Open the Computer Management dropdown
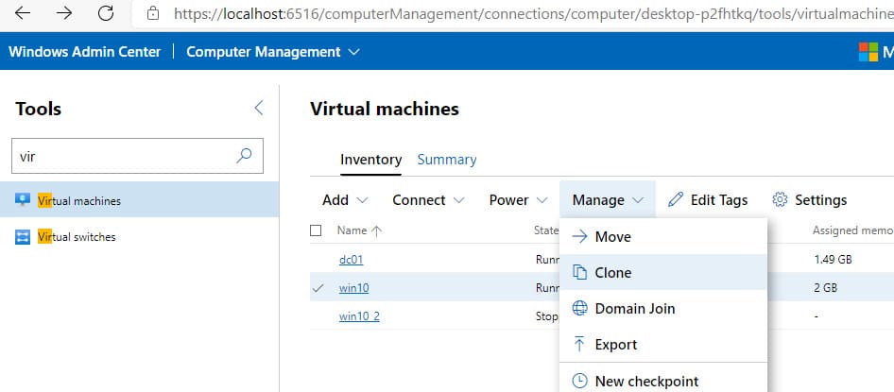 click(273, 52)
